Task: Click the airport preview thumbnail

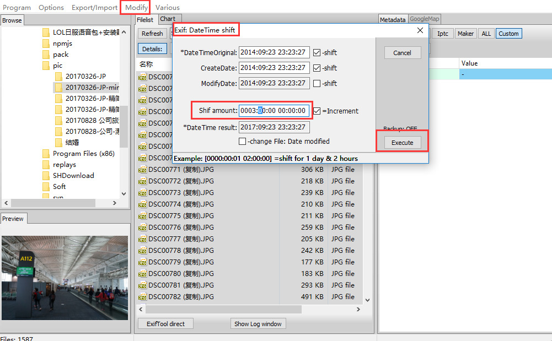Action: point(65,278)
